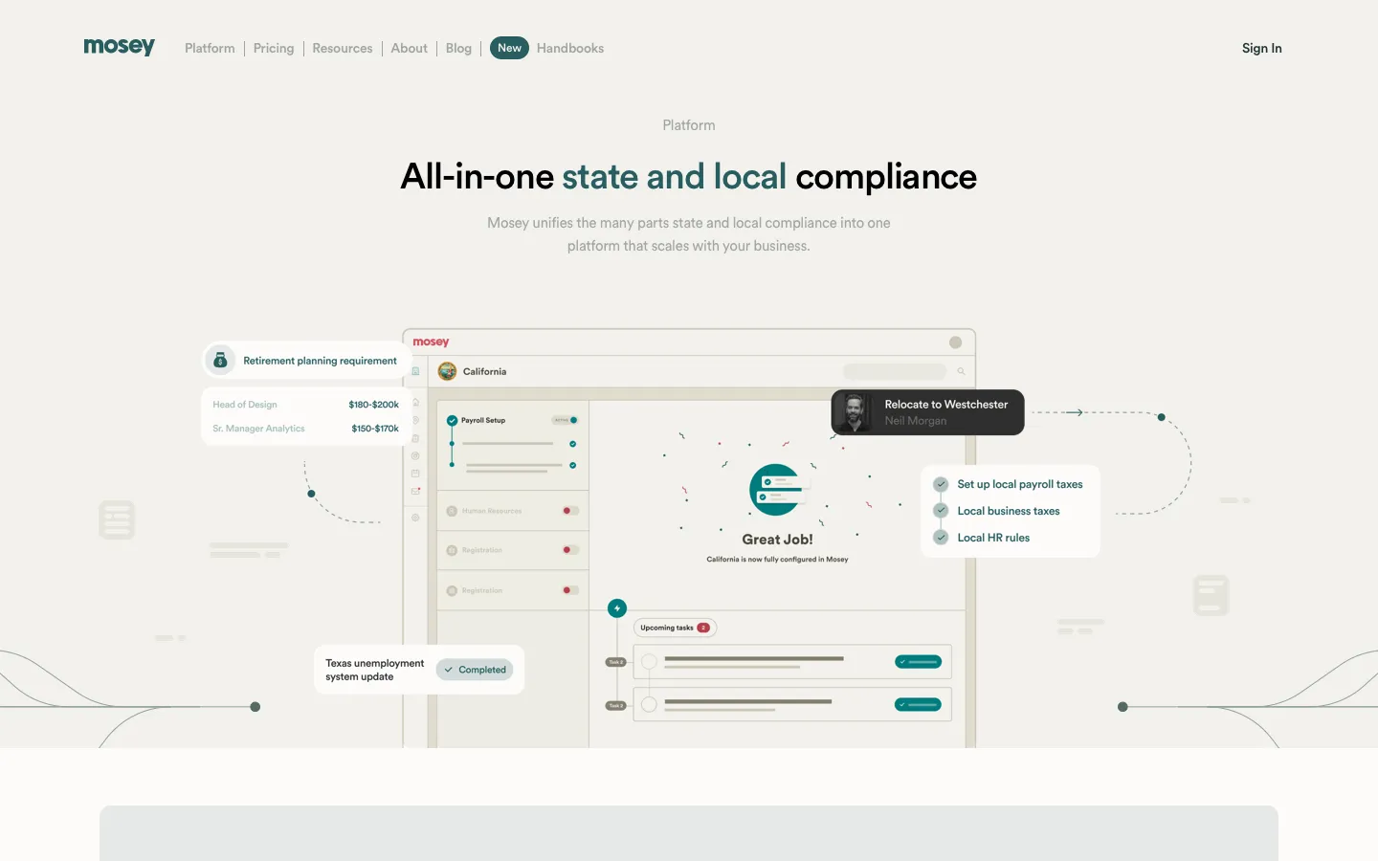Screen dimensions: 1378x861
Task: Open the Handbooks nav link
Action: click(x=570, y=48)
